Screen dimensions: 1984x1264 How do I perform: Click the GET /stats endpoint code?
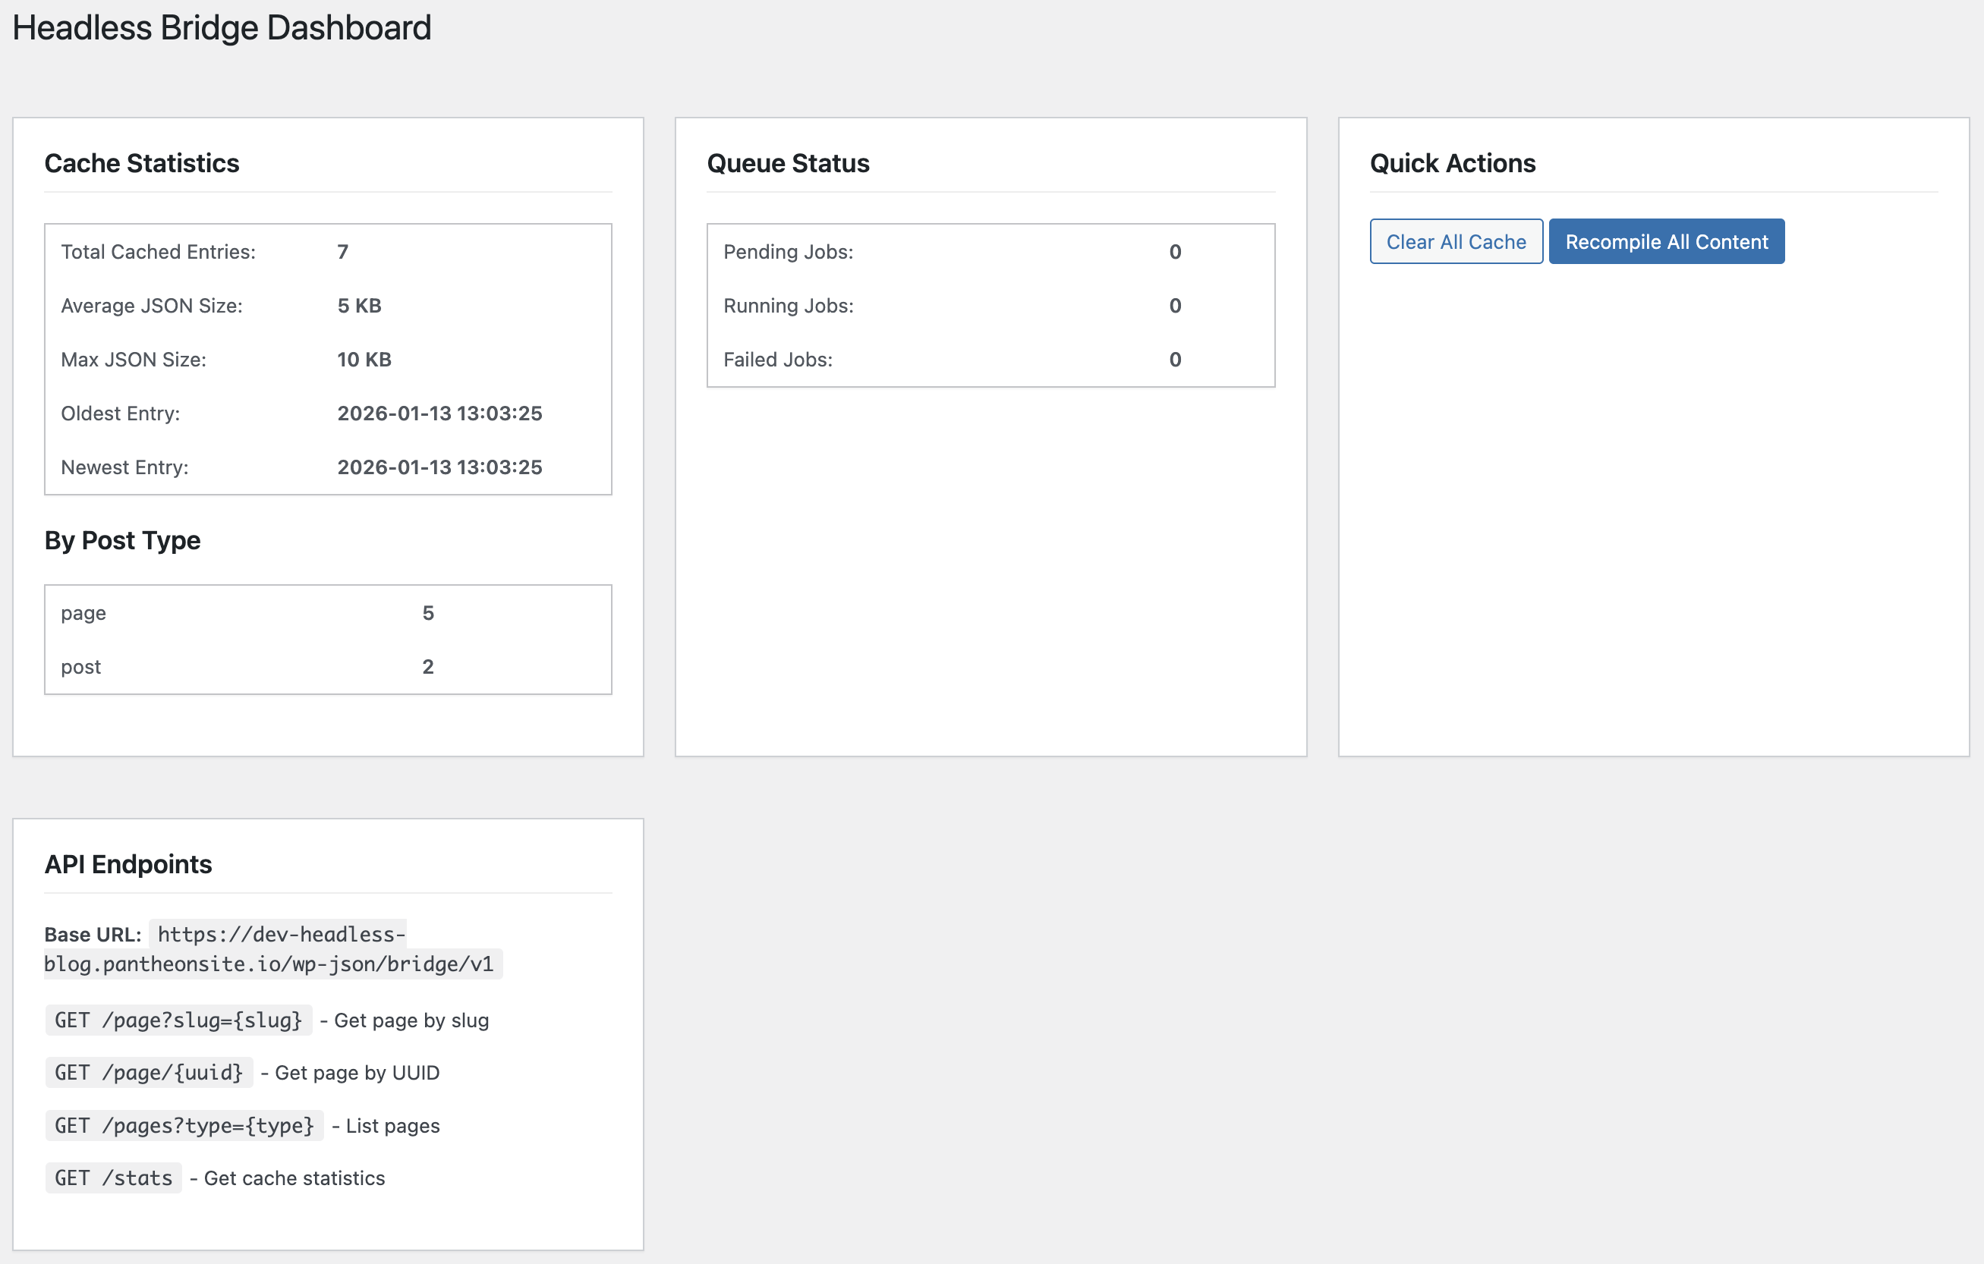[113, 1178]
